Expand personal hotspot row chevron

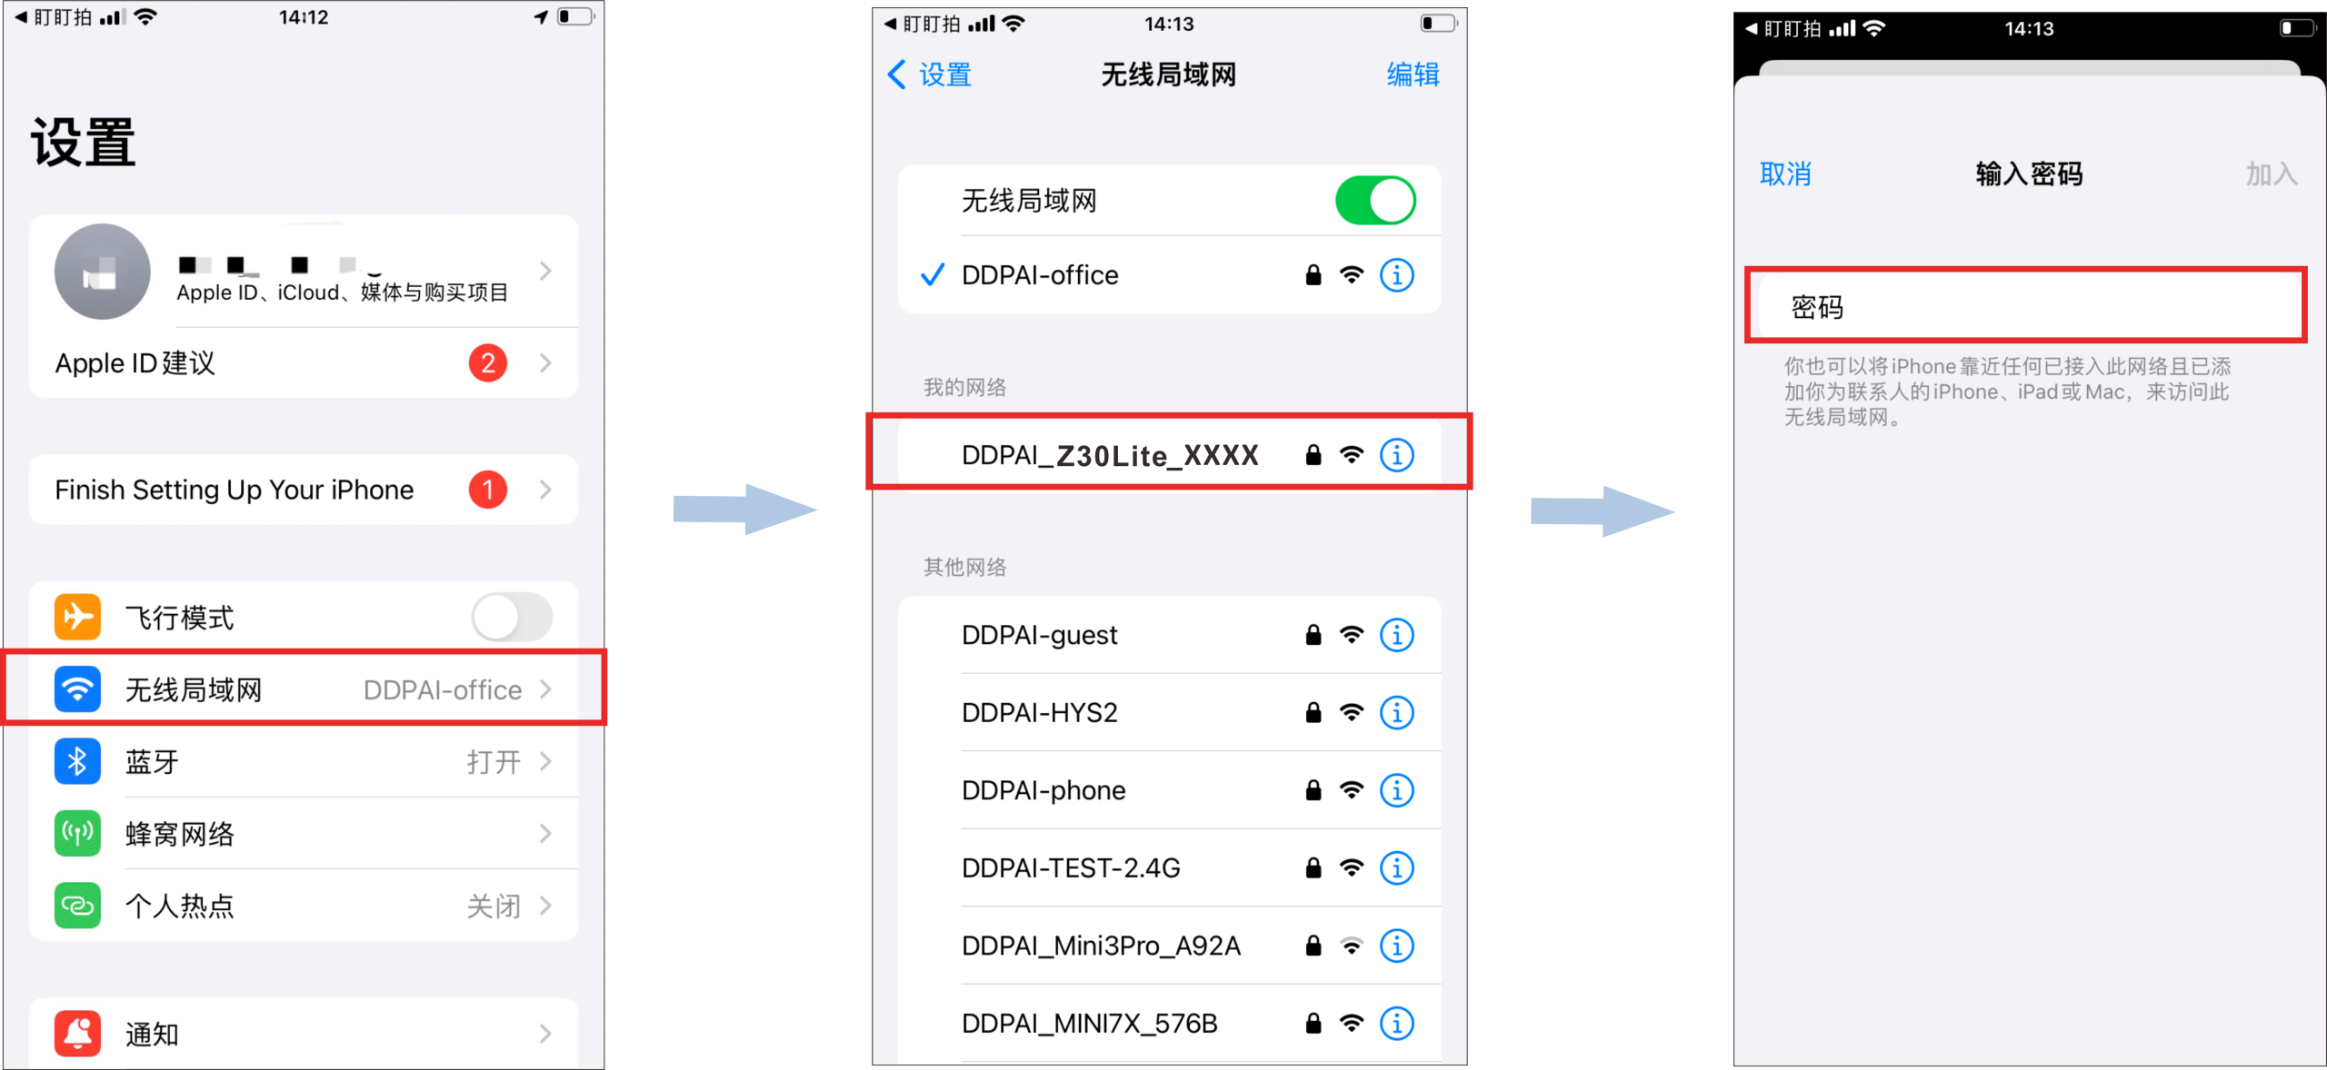pyautogui.click(x=545, y=906)
